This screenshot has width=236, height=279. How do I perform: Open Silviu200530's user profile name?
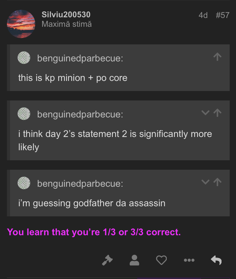(66, 14)
